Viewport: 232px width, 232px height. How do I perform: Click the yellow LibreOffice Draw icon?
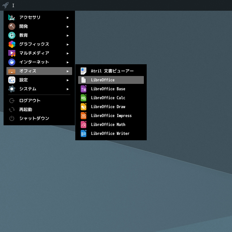tap(84, 107)
